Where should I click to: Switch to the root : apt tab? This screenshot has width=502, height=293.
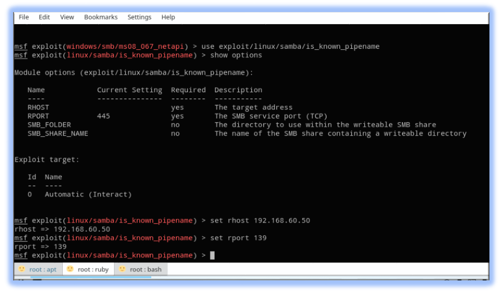coord(39,269)
